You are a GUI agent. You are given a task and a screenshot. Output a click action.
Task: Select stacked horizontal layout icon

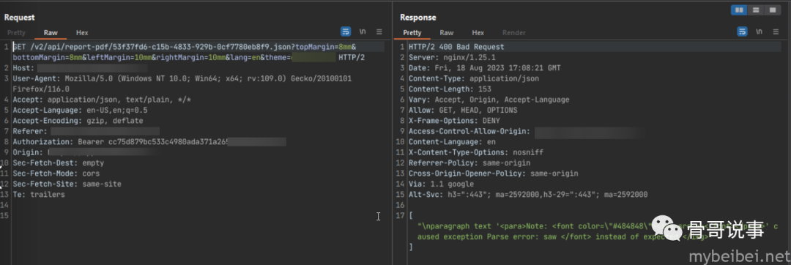coord(756,10)
